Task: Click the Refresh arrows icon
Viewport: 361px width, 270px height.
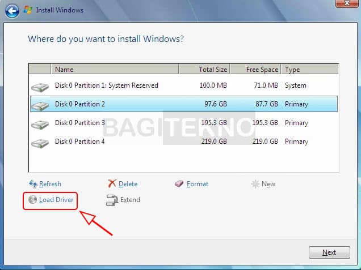Action: 33,183
